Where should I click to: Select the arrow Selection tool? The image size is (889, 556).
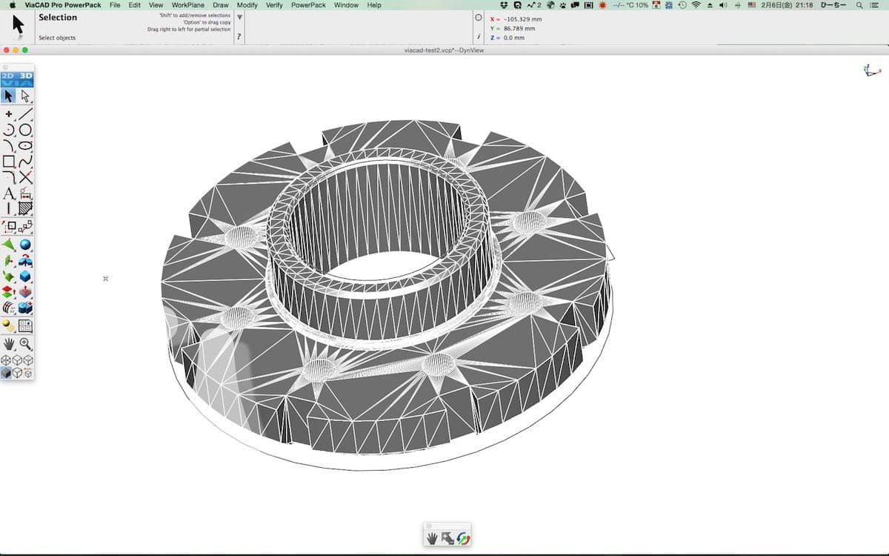[x=9, y=96]
